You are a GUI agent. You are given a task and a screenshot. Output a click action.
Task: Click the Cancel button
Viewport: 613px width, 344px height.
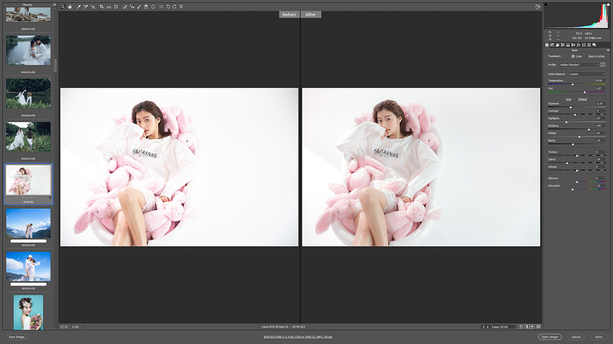[x=576, y=337]
